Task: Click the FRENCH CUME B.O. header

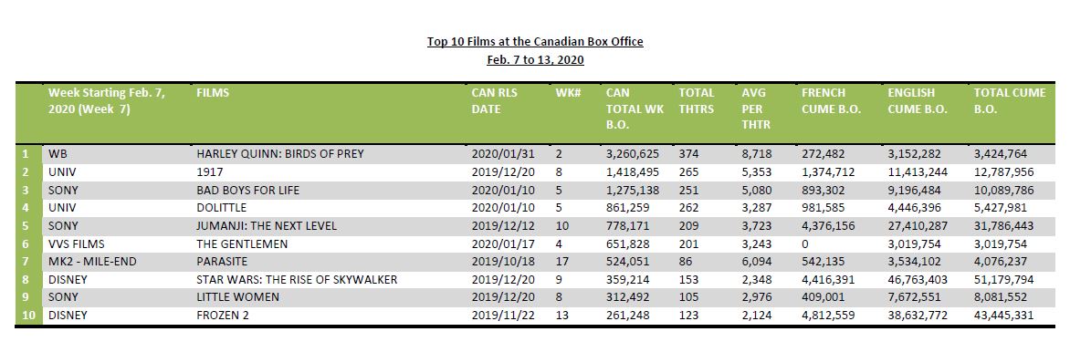Action: click(x=831, y=101)
